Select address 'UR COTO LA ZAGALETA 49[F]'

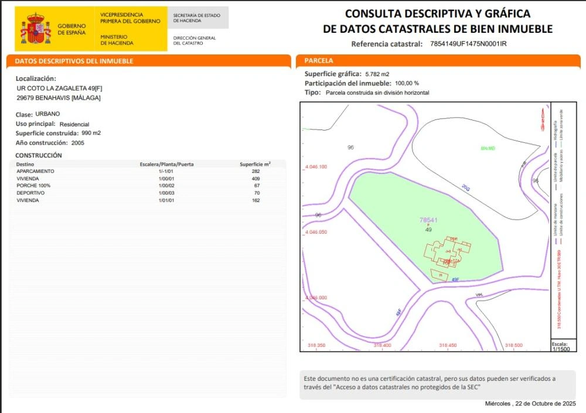pos(59,88)
